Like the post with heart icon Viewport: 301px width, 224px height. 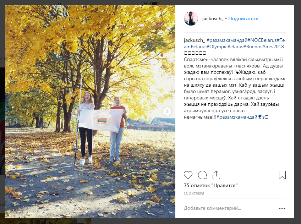pos(188,175)
